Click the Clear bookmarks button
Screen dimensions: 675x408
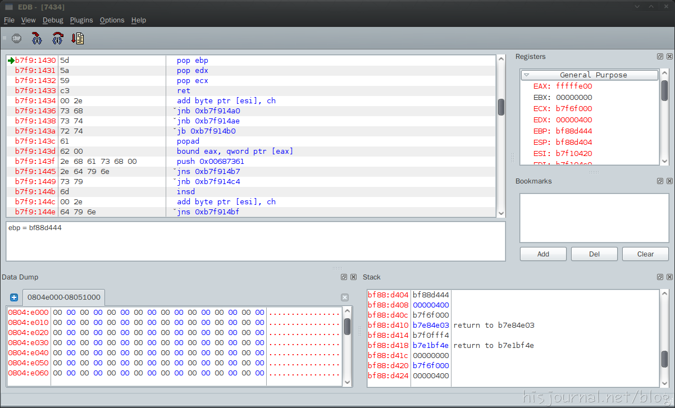point(645,254)
